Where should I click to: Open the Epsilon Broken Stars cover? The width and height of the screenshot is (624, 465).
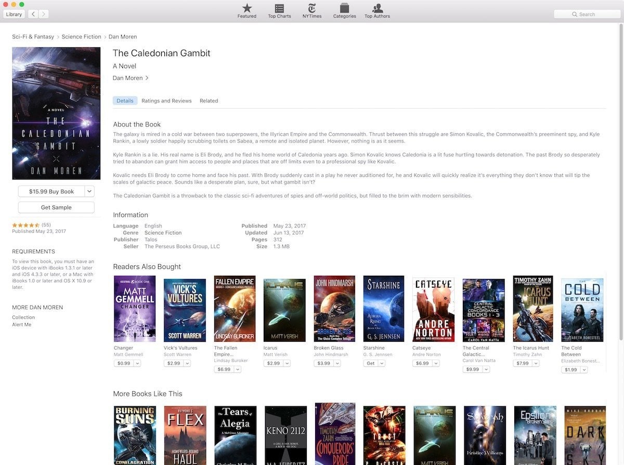point(535,435)
